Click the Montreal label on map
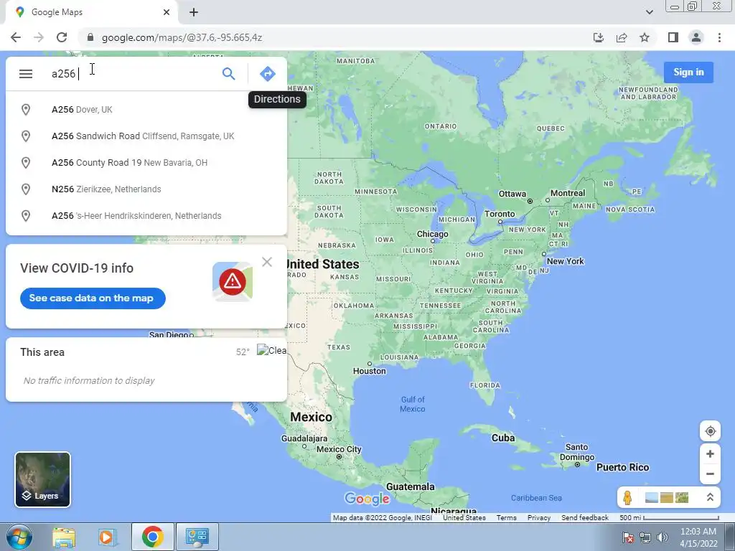This screenshot has height=551, width=735. point(568,193)
